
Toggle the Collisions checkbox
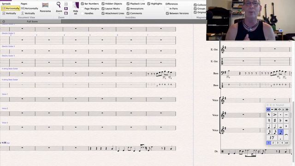pos(195,5)
